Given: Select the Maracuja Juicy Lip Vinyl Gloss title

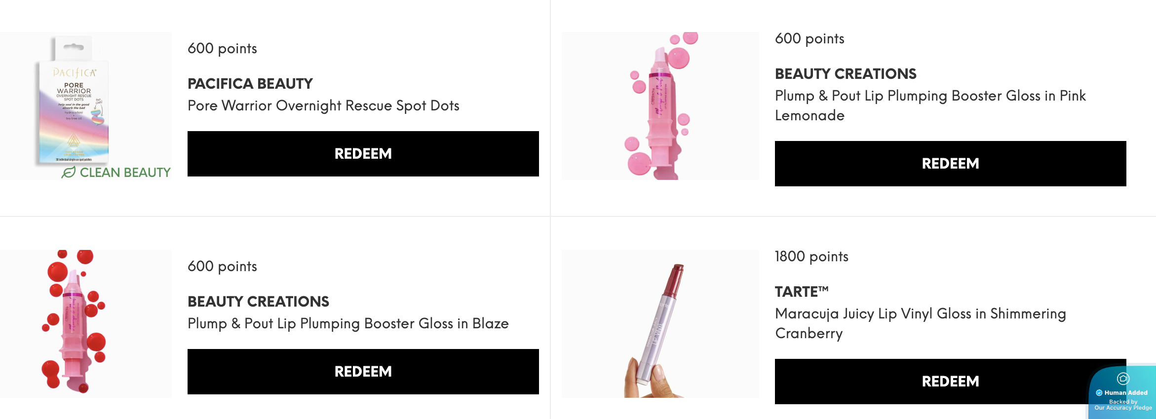Looking at the screenshot, I should (921, 323).
